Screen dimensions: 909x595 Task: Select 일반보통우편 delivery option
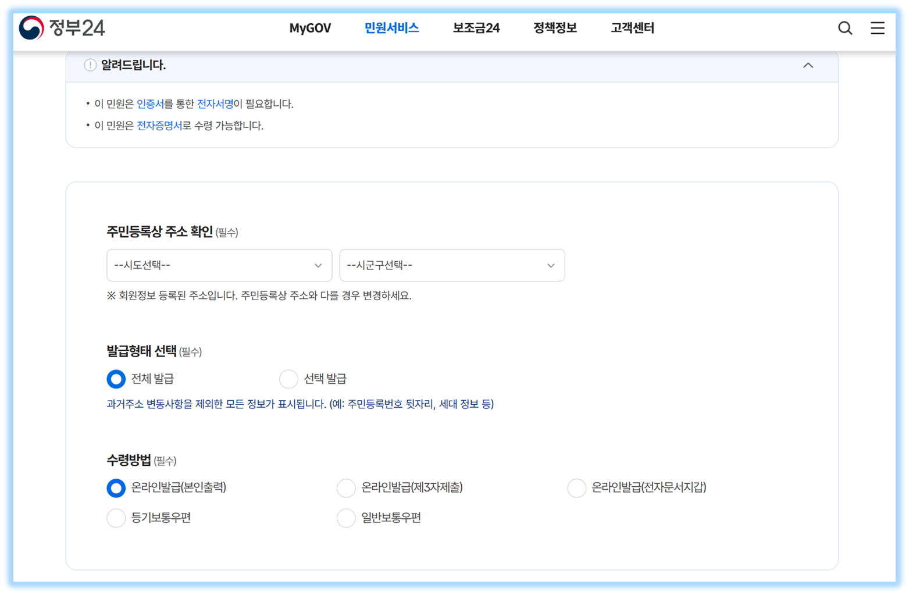click(346, 518)
